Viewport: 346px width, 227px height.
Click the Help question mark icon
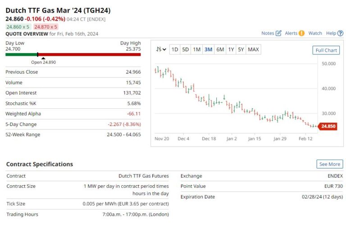click(x=341, y=33)
